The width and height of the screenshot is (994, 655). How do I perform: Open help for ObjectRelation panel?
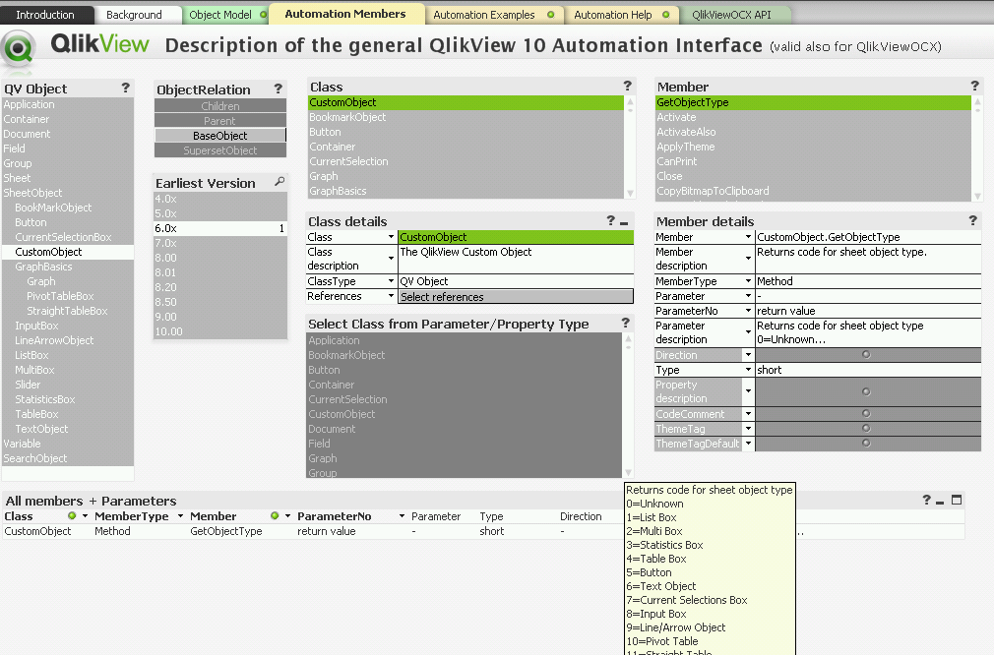tap(279, 89)
